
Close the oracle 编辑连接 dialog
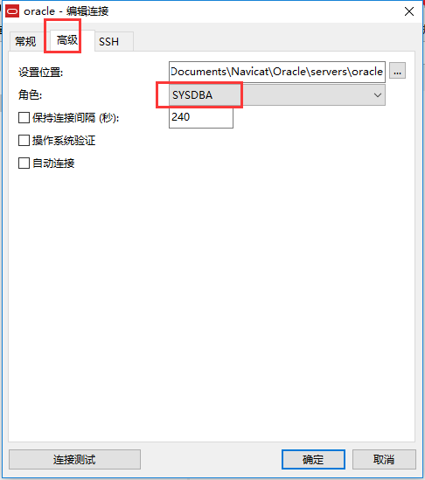(x=408, y=11)
